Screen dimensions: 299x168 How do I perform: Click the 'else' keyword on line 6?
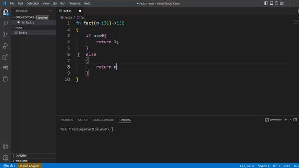[91, 55]
